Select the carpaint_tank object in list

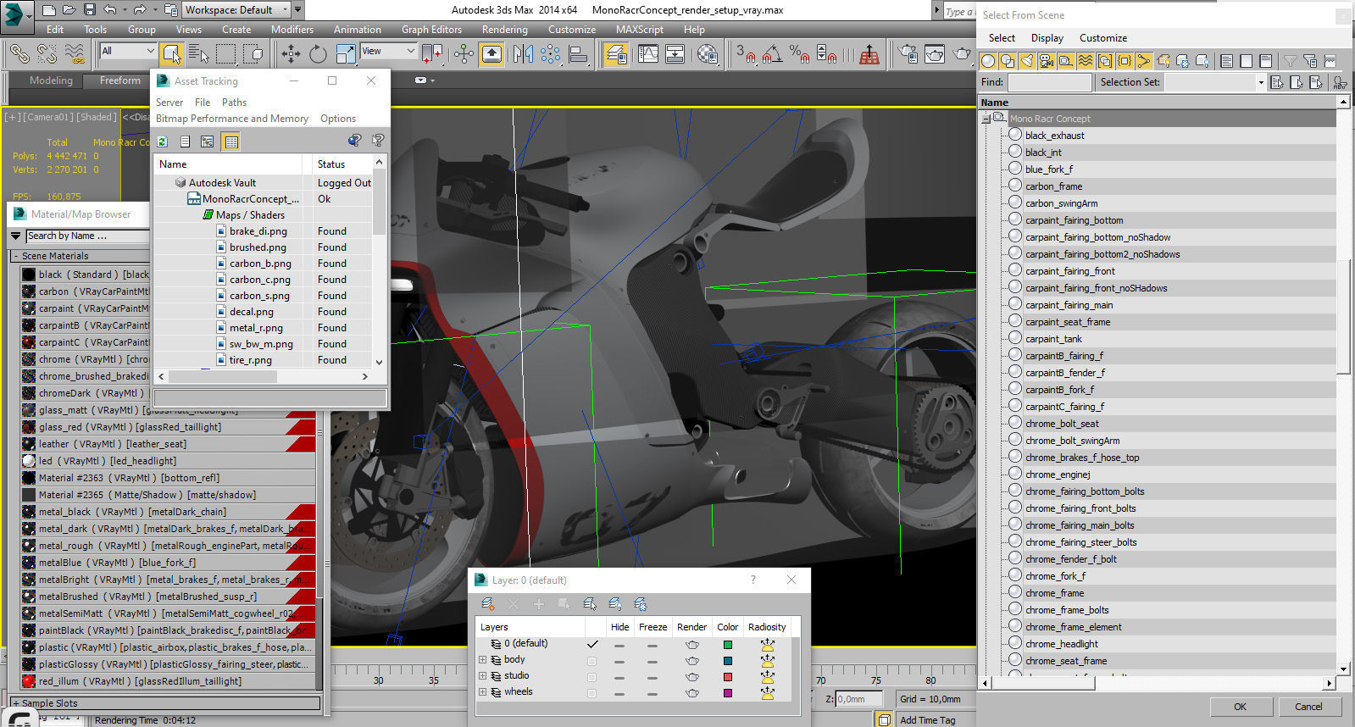point(1053,339)
